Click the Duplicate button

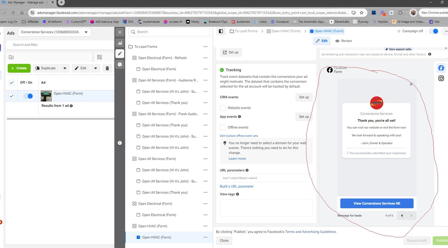[x=46, y=68]
